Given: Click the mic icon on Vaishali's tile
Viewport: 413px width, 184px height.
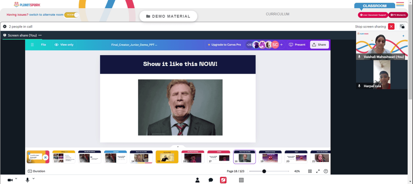Looking at the screenshot, I should point(360,57).
